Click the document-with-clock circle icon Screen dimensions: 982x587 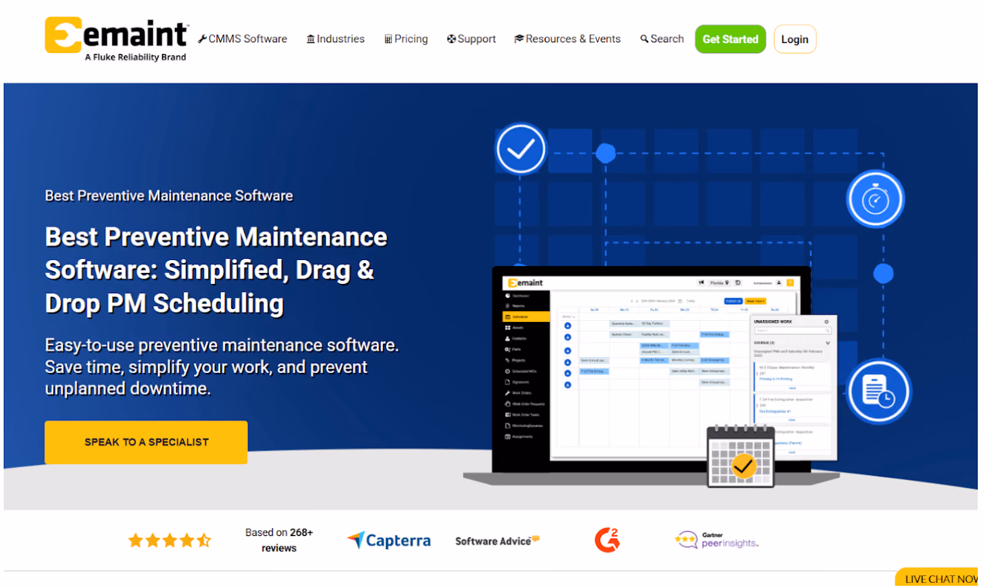coord(879,391)
